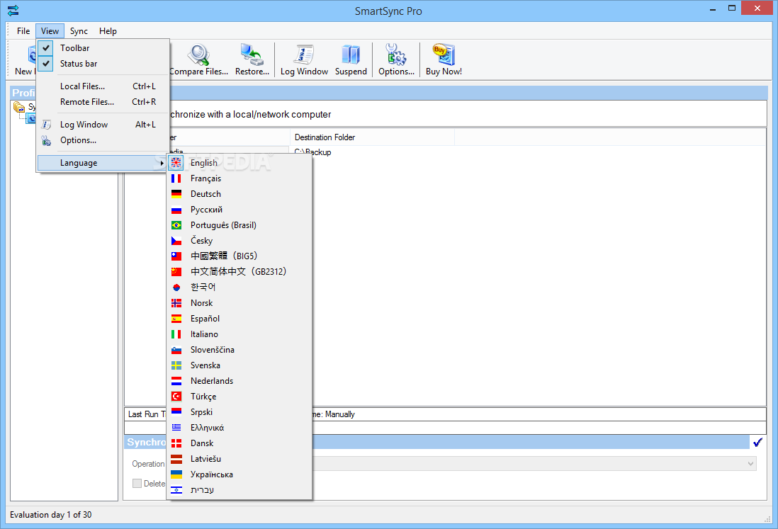Open the Sync menu
The image size is (778, 529).
pyautogui.click(x=79, y=30)
